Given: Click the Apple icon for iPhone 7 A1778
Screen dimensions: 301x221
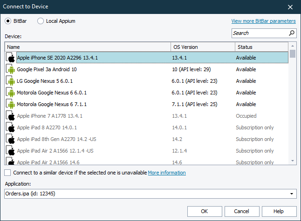Looking at the screenshot, I should (x=11, y=116).
